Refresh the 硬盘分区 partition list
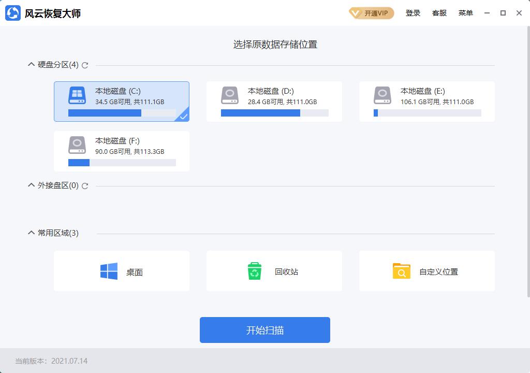530x373 pixels. (84, 65)
